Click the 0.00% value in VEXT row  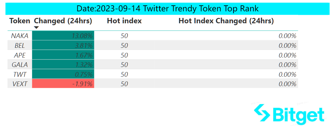click(x=287, y=84)
